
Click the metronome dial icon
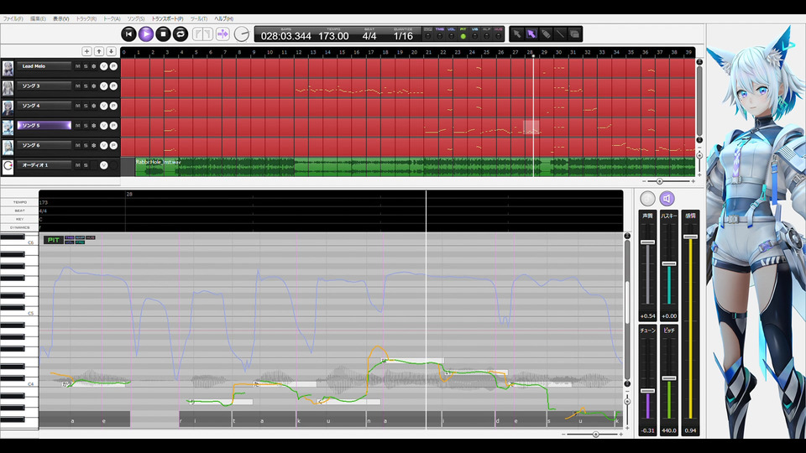coord(241,34)
